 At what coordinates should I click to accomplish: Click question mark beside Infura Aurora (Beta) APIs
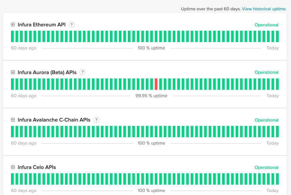[82, 72]
